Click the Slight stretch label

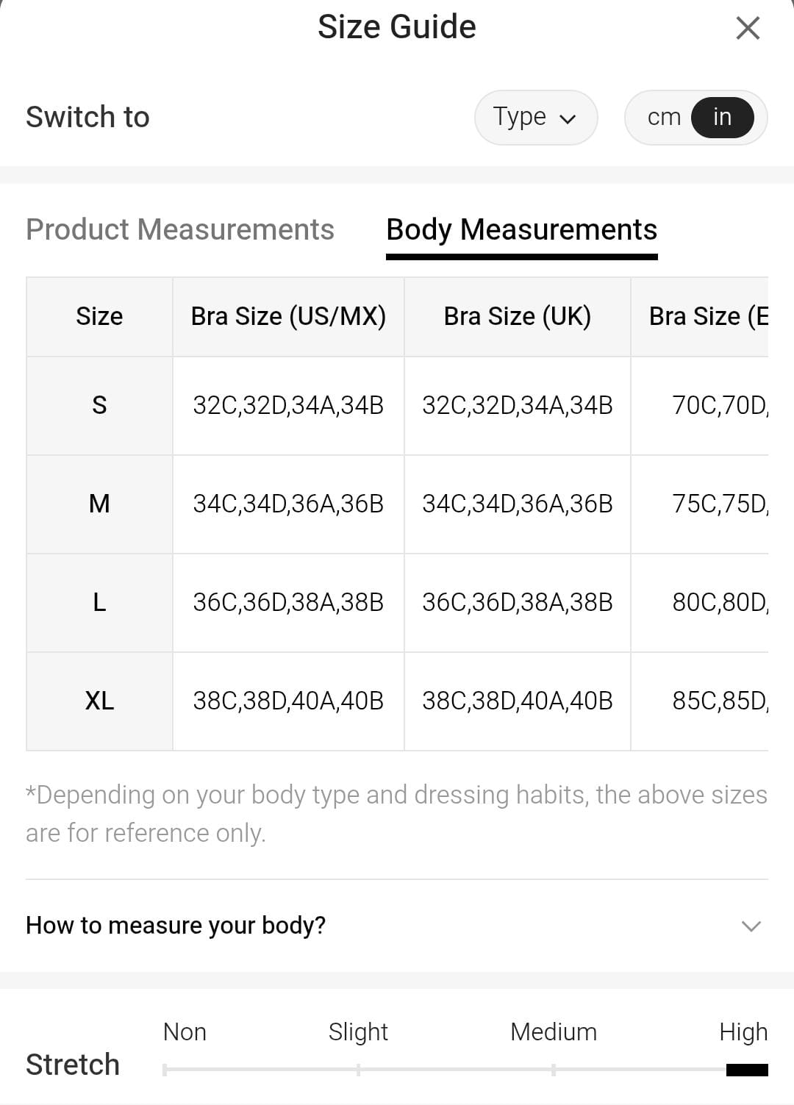[x=358, y=1031]
